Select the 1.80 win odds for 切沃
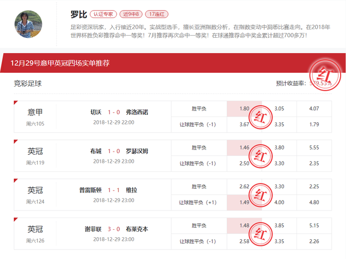 click(244, 109)
